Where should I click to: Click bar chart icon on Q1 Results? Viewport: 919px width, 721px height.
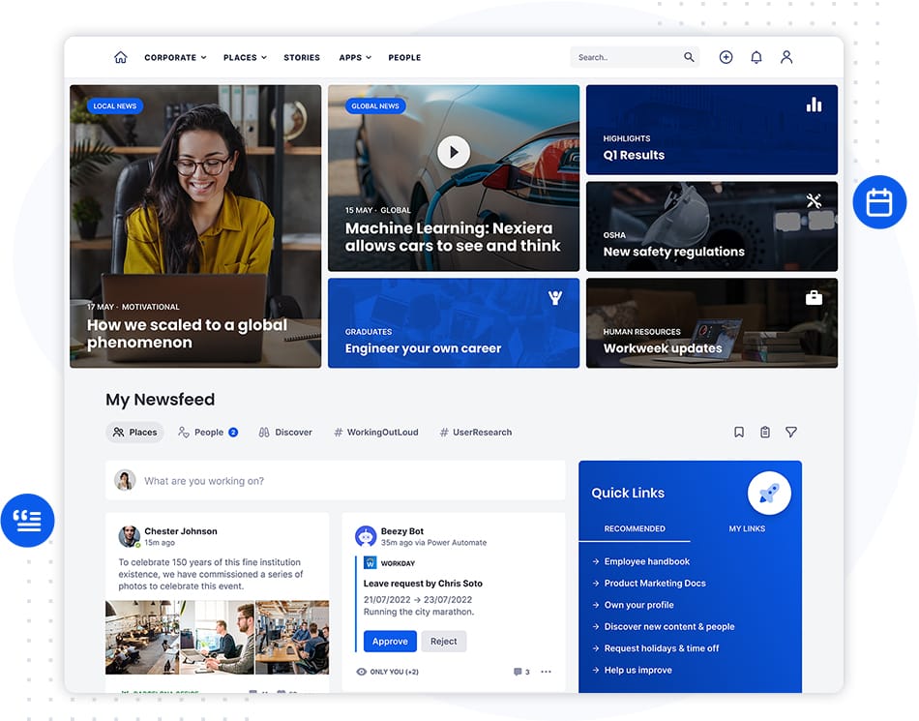click(814, 105)
